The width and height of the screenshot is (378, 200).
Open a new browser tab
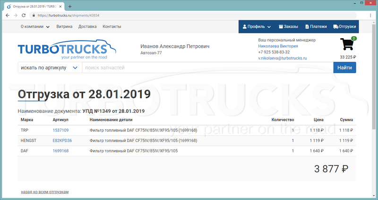(x=70, y=7)
